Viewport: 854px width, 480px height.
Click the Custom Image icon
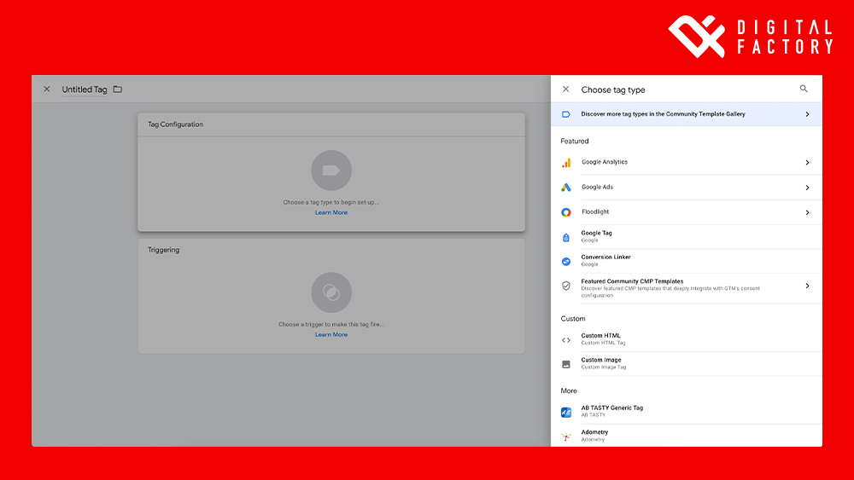(565, 364)
